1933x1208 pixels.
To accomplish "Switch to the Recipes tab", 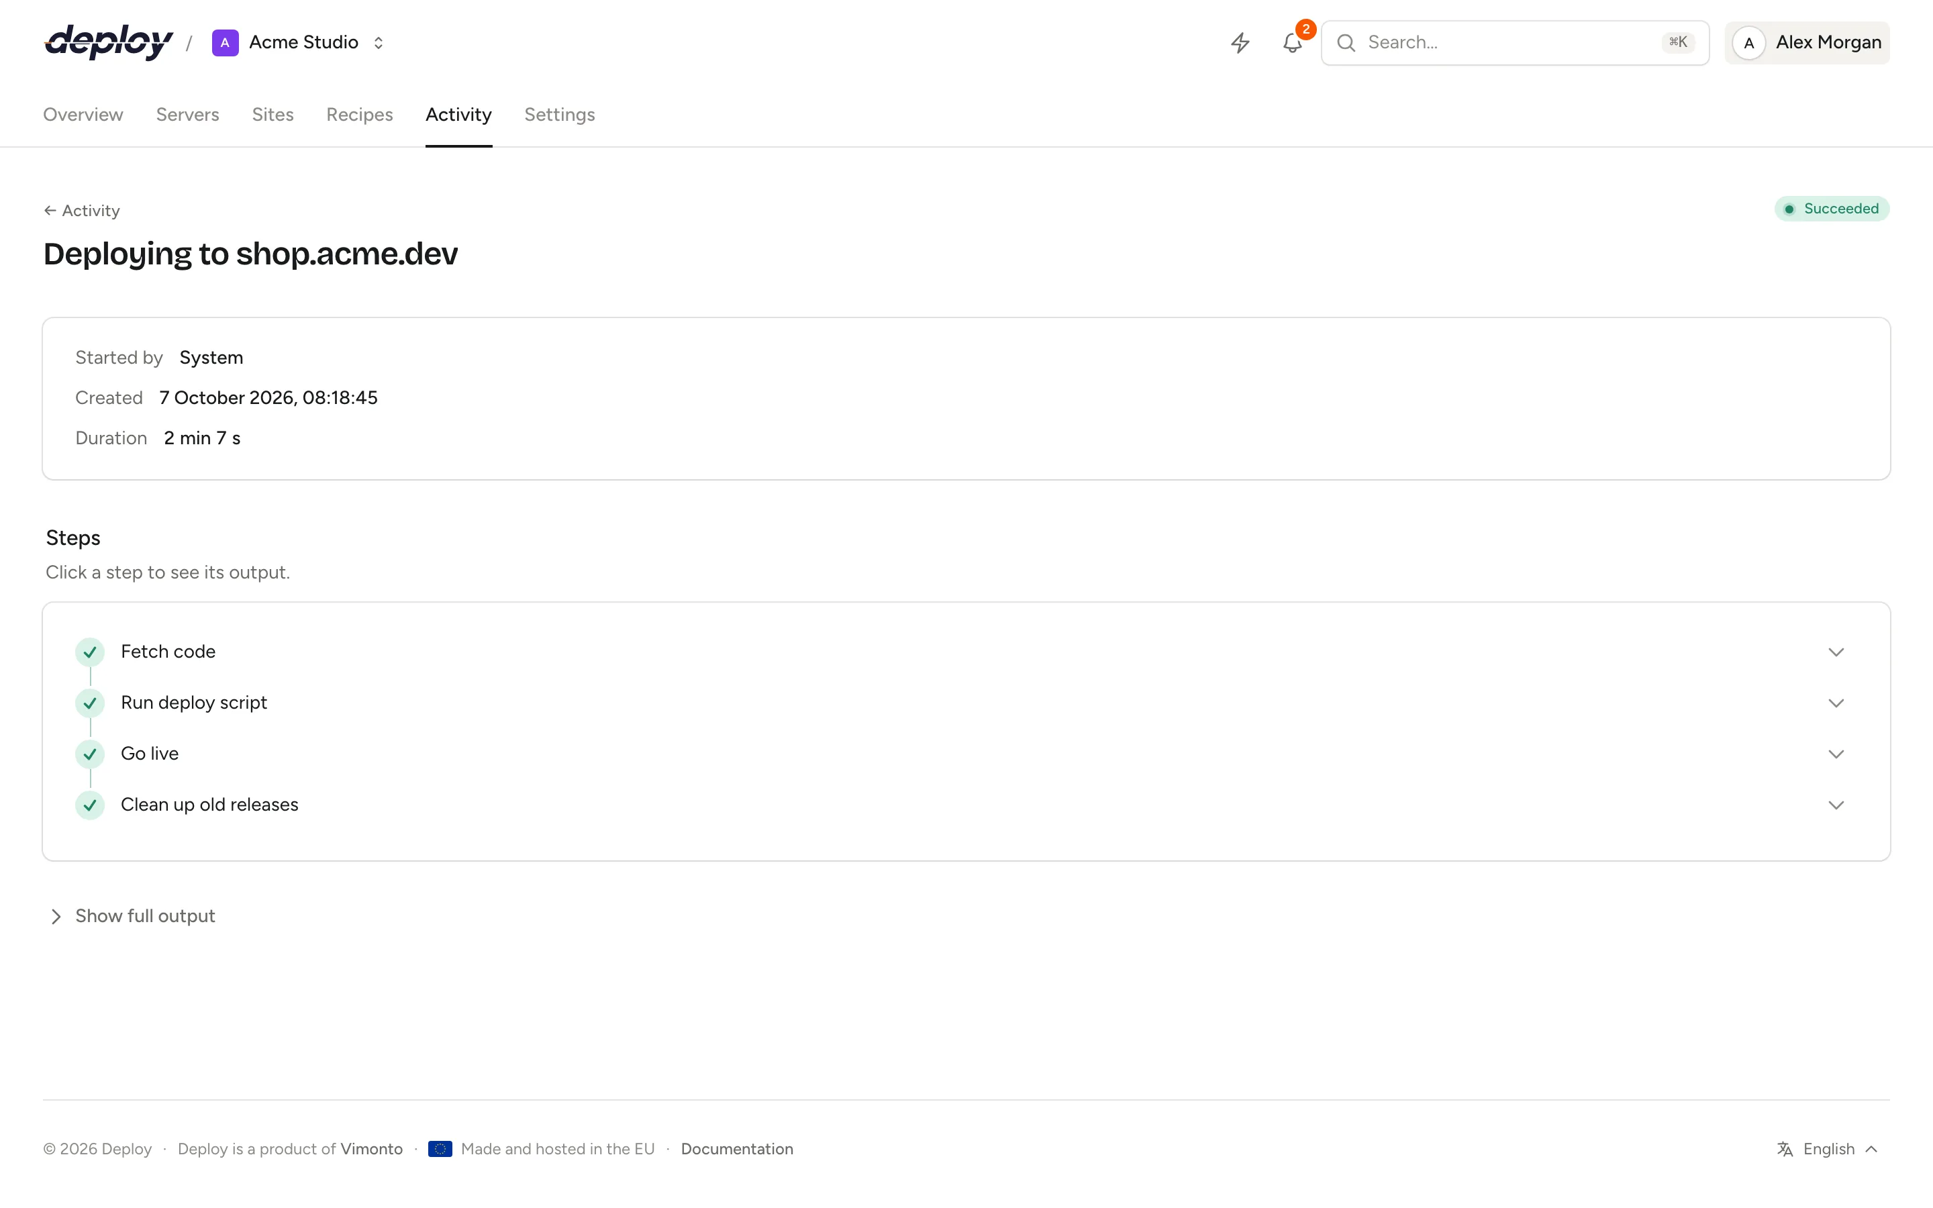I will [360, 114].
